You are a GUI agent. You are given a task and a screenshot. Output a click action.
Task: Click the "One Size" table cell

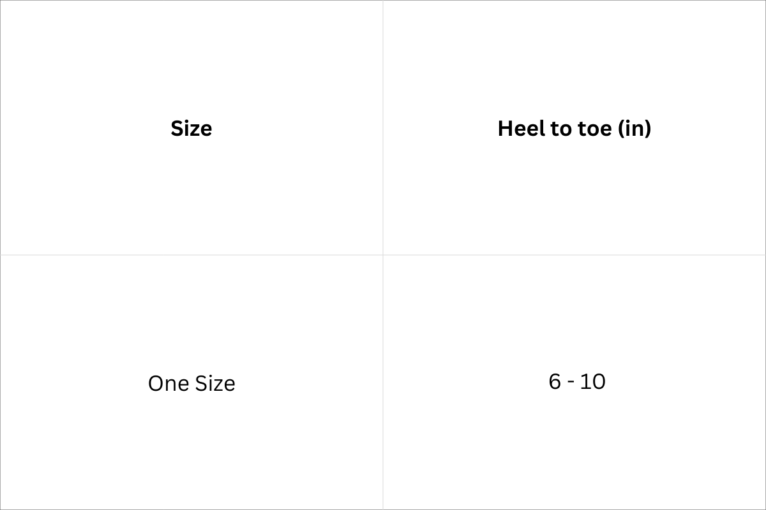(x=191, y=383)
